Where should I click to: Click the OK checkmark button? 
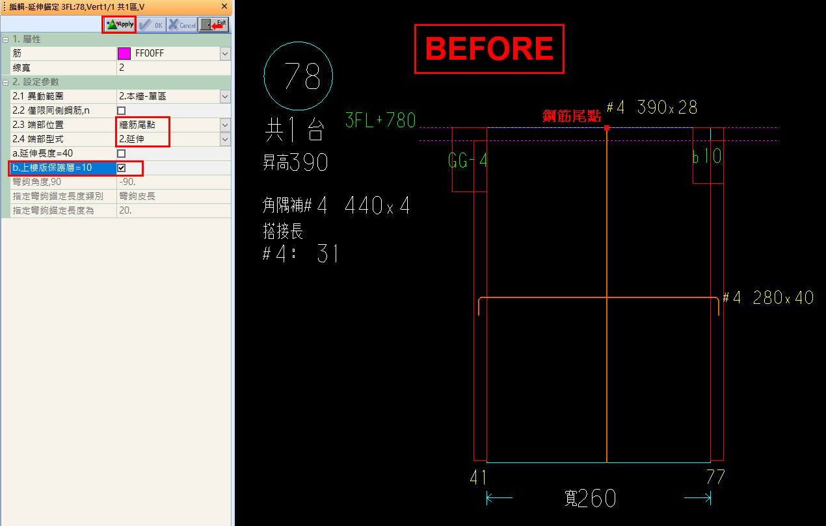coord(151,25)
